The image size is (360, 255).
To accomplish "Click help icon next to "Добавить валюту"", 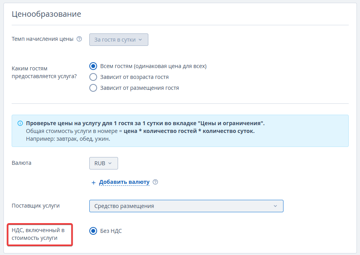I will (x=155, y=182).
